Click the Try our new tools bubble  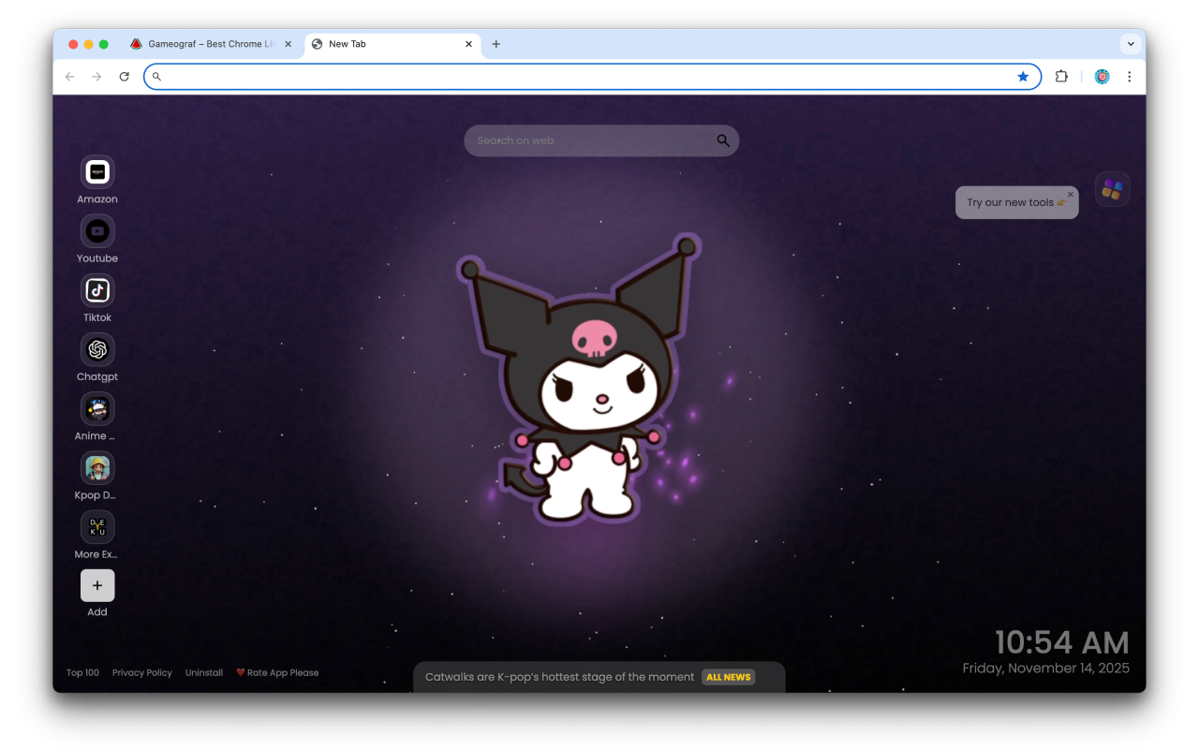point(1016,202)
